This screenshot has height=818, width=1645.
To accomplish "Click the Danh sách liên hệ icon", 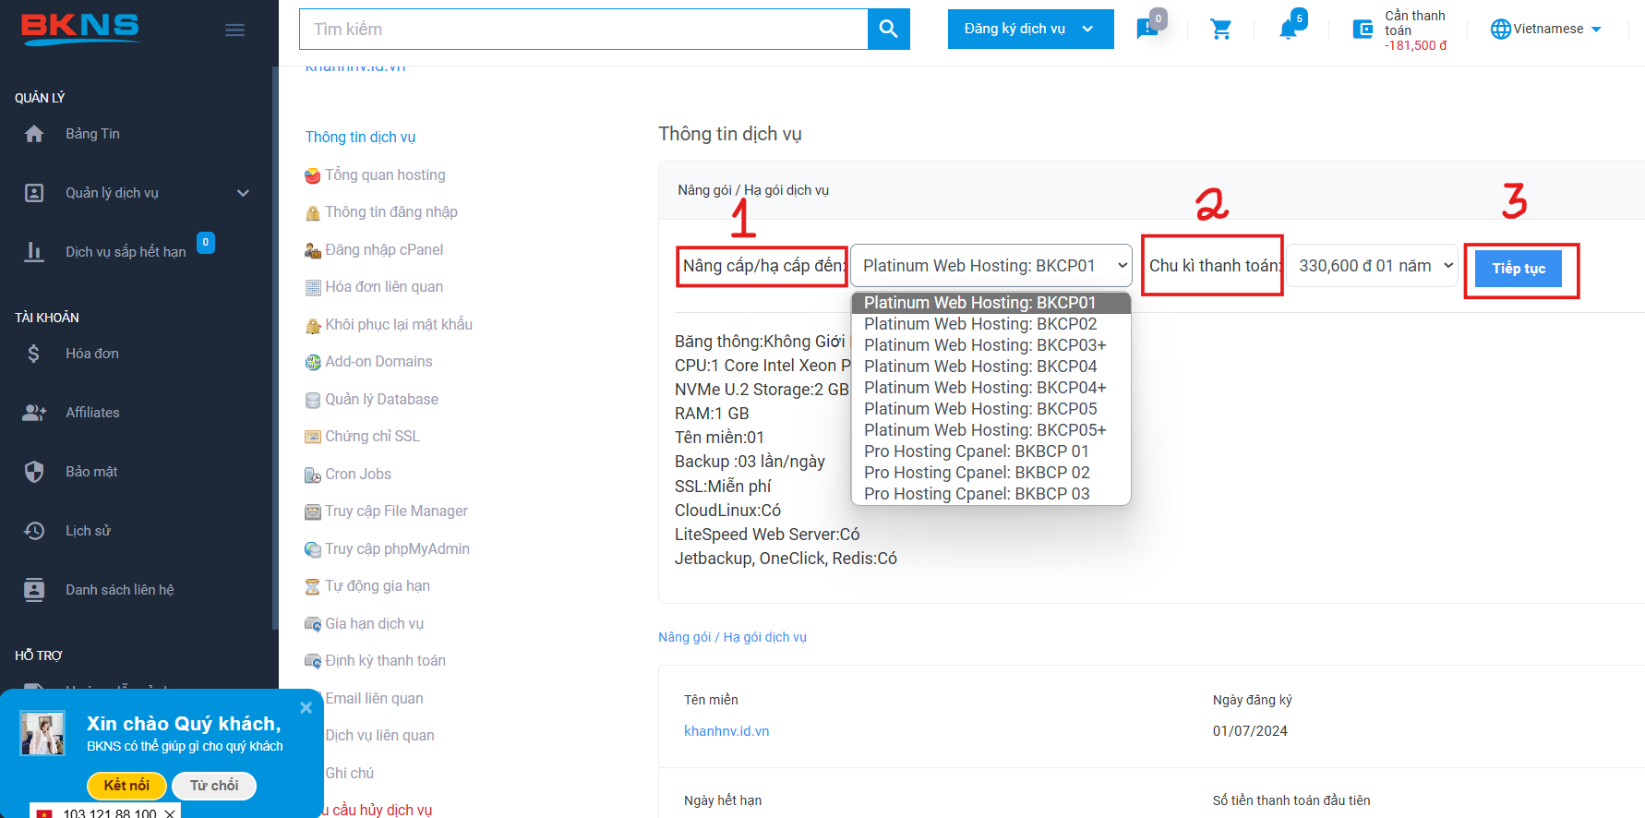I will click(x=34, y=590).
